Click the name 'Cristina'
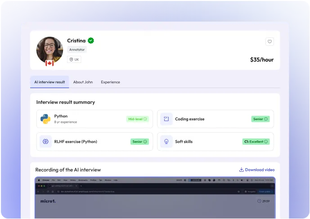The image size is (310, 219). (76, 40)
